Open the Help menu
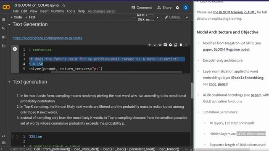 [x=81, y=11]
